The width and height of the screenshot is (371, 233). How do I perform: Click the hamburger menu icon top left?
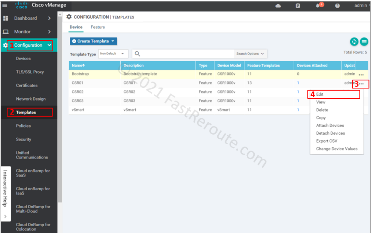[x=5, y=5]
